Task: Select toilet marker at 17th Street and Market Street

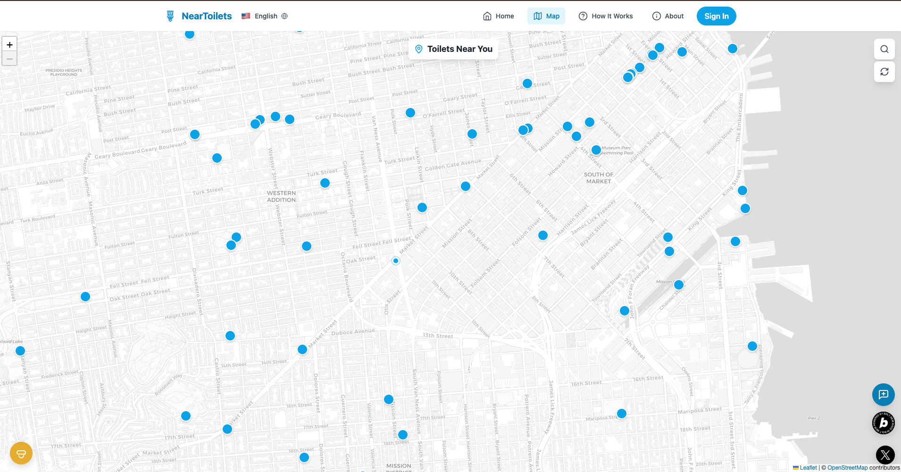Action: click(x=227, y=429)
